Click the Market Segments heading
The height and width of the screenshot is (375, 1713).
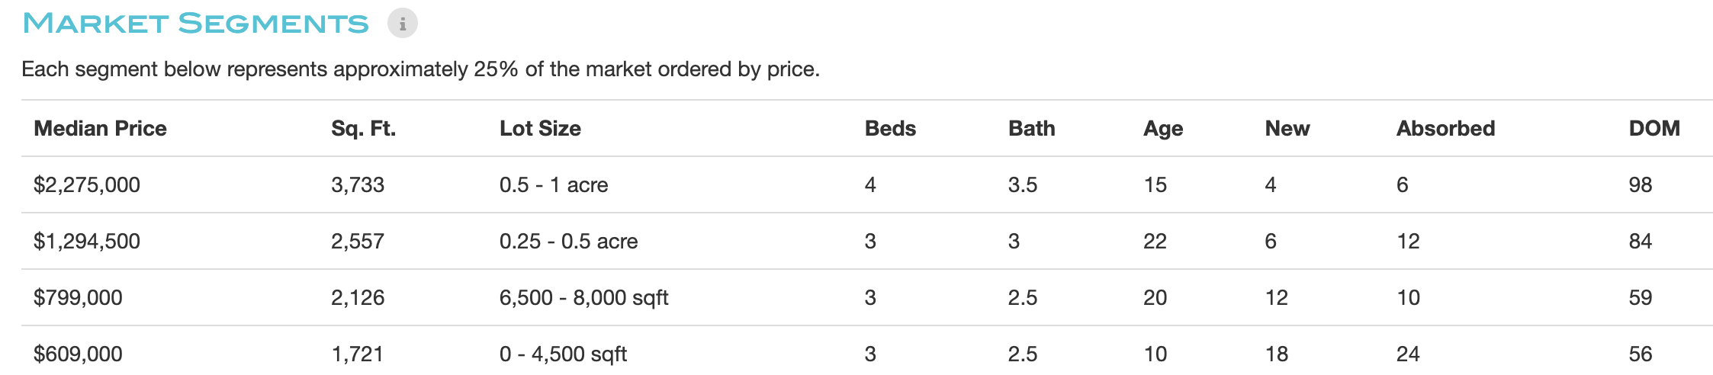(x=196, y=24)
